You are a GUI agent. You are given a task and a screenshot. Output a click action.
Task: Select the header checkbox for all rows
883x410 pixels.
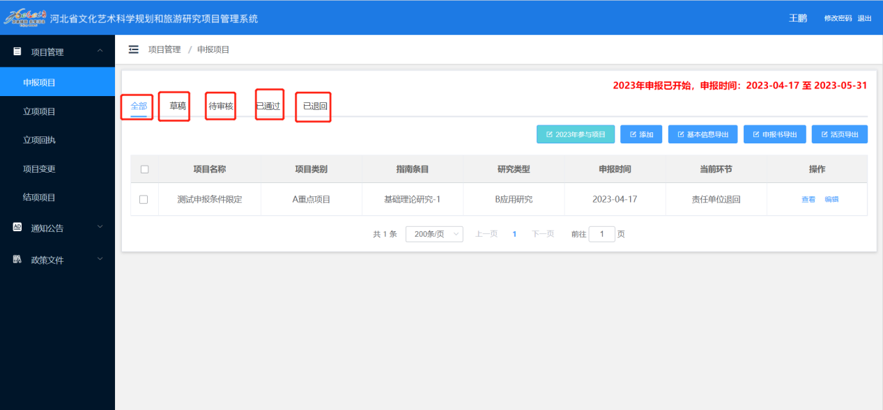144,169
